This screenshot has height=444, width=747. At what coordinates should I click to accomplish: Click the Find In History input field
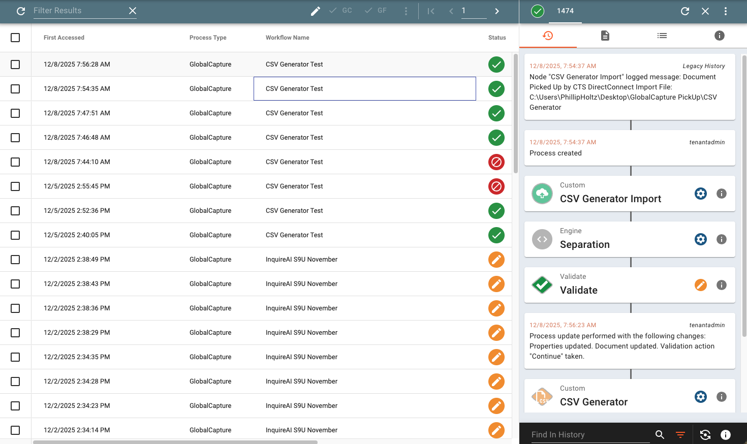[x=589, y=434]
